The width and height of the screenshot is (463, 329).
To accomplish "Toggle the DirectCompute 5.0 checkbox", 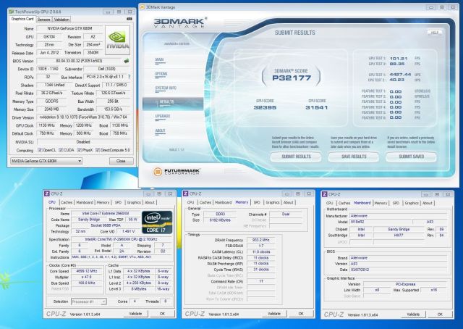I will tap(98, 150).
